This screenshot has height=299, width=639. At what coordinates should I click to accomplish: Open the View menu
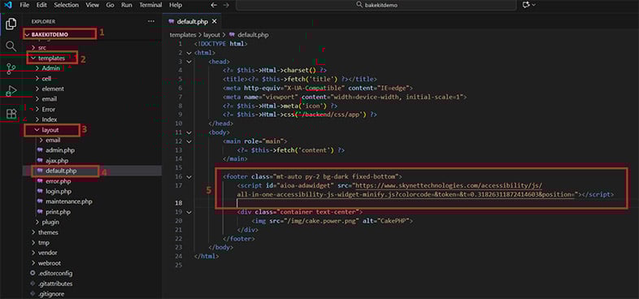[93, 6]
